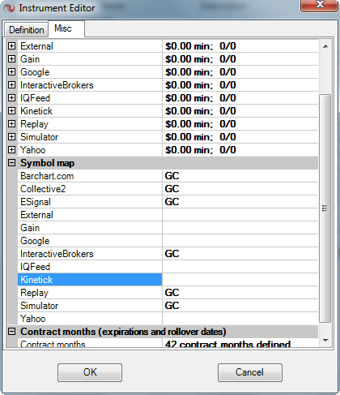
Task: Edit the Barchart.com GC symbol value
Action: click(x=240, y=176)
